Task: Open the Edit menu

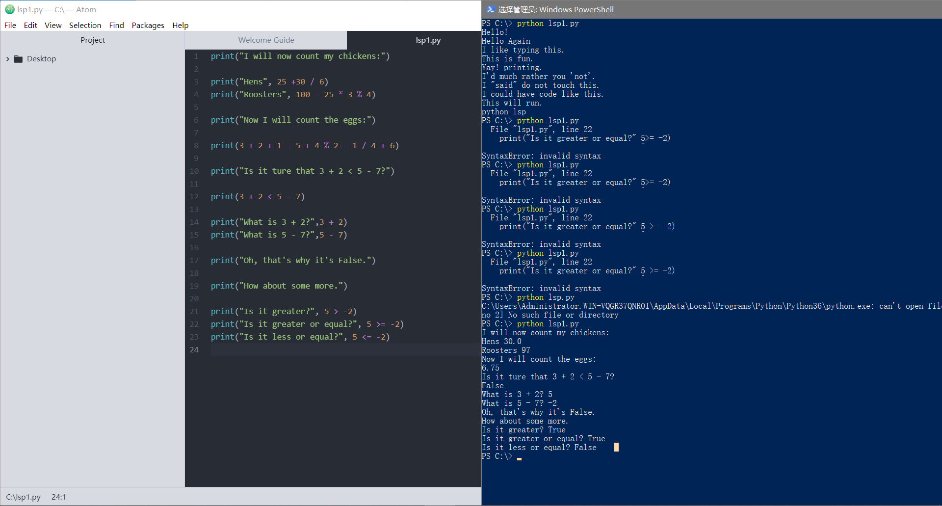Action: click(30, 25)
